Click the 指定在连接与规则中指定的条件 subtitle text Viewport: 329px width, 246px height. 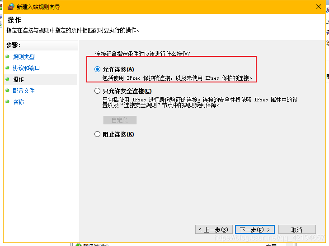[x=73, y=30]
